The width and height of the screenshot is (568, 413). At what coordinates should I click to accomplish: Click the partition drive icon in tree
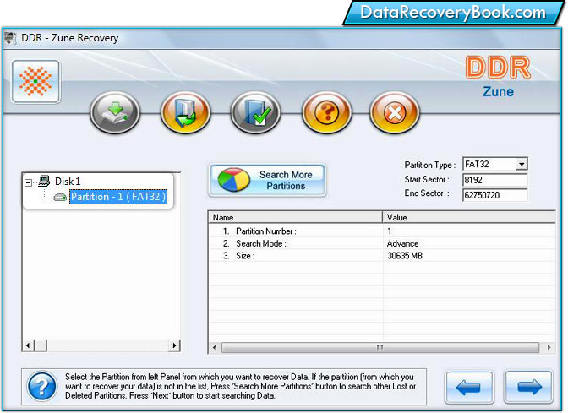coord(60,198)
